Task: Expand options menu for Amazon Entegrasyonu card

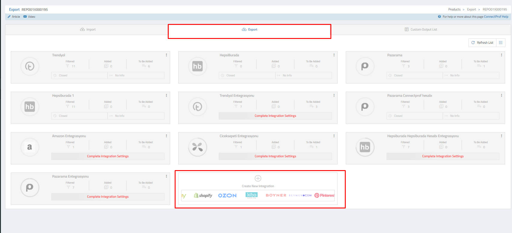Action: pyautogui.click(x=166, y=136)
